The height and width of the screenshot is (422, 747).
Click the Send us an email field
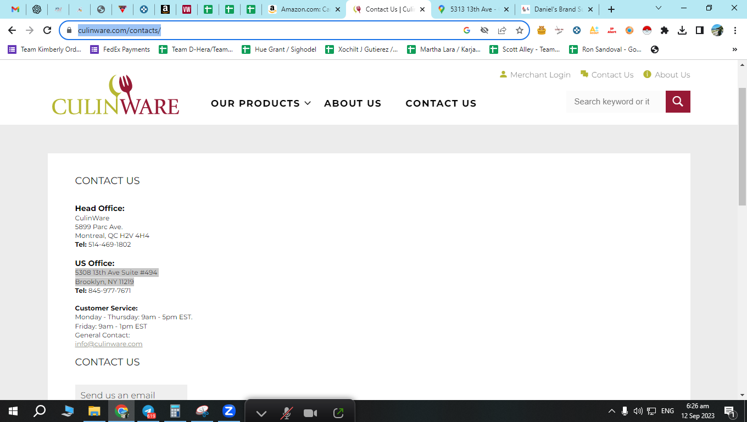131,392
